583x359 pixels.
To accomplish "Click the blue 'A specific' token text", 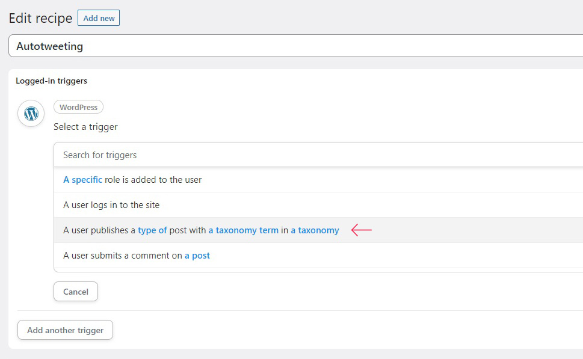I will pyautogui.click(x=82, y=179).
